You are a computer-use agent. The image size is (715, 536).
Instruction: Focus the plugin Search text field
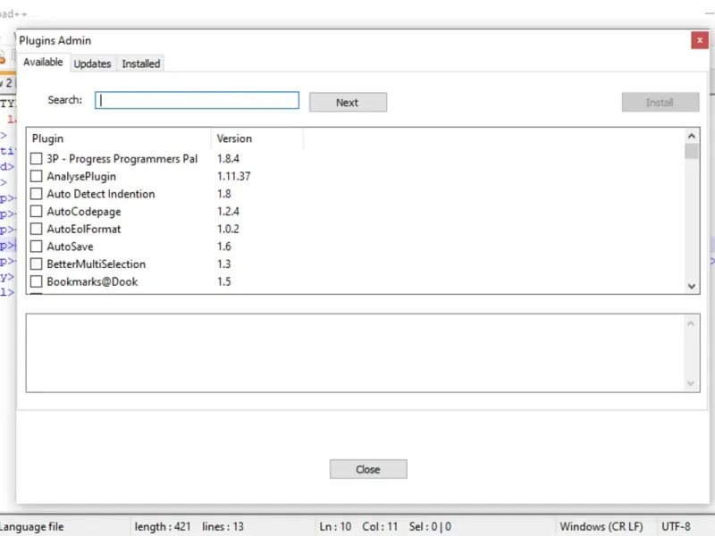click(197, 100)
